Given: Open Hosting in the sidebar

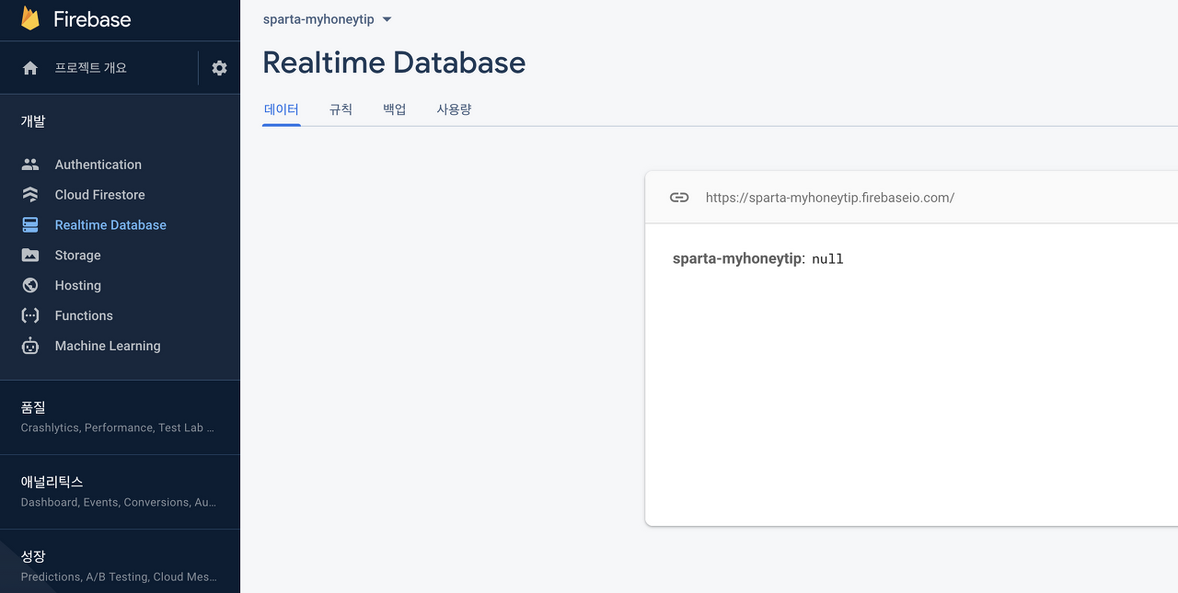Looking at the screenshot, I should [78, 286].
